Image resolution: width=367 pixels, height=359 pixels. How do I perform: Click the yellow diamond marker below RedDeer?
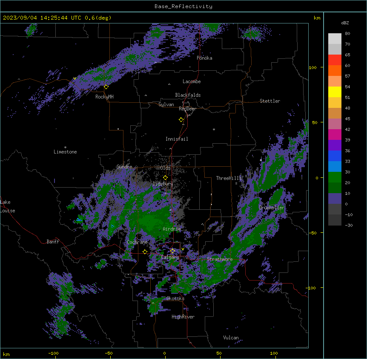181,120
